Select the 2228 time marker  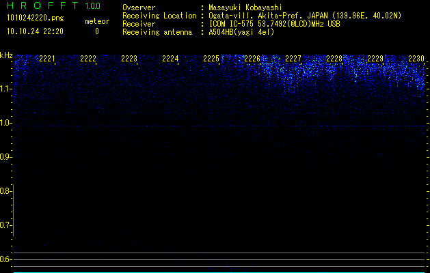pyautogui.click(x=334, y=59)
